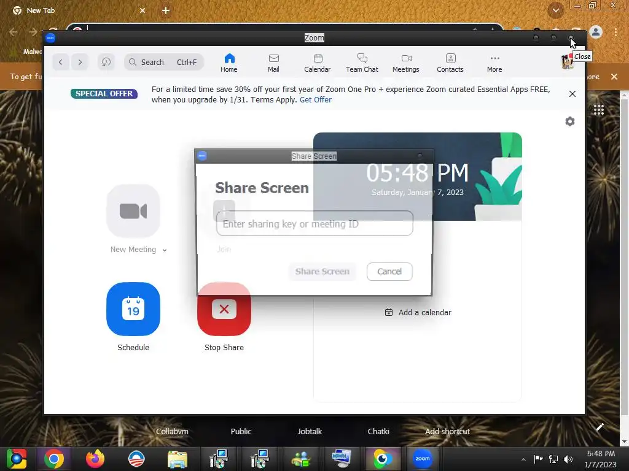629x471 pixels.
Task: Click the Zoom logo in Share Screen title bar
Action: pos(202,156)
